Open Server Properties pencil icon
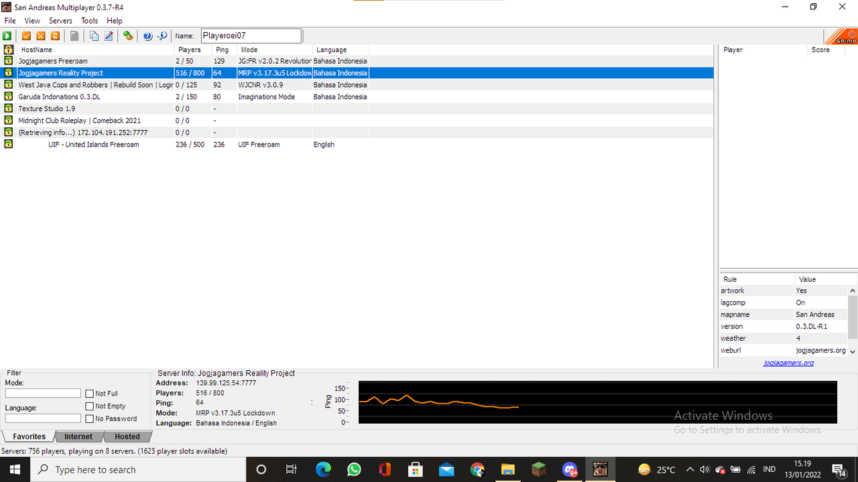 click(108, 36)
